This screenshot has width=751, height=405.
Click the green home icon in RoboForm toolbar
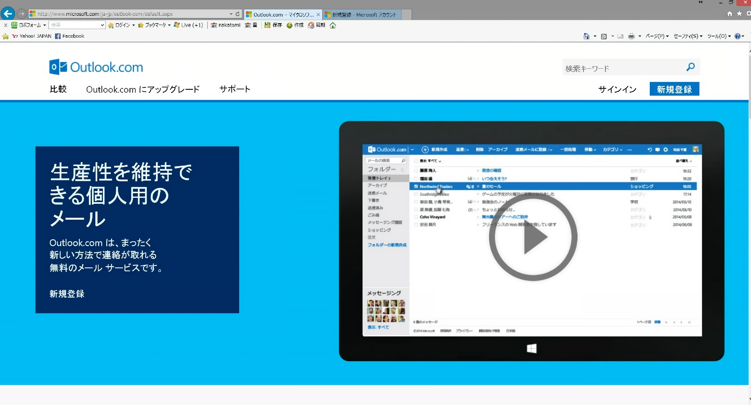click(333, 25)
